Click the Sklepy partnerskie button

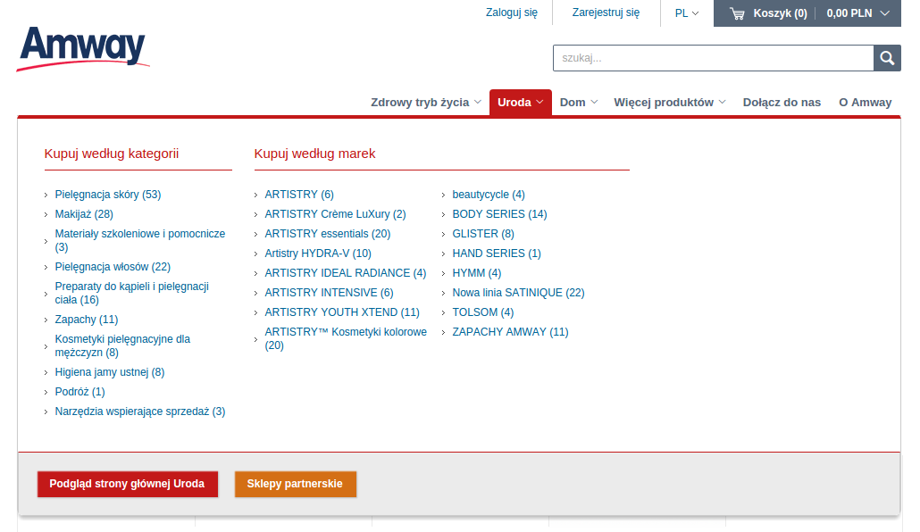[x=295, y=484]
